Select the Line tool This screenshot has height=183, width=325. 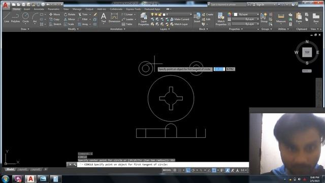pyautogui.click(x=7, y=17)
